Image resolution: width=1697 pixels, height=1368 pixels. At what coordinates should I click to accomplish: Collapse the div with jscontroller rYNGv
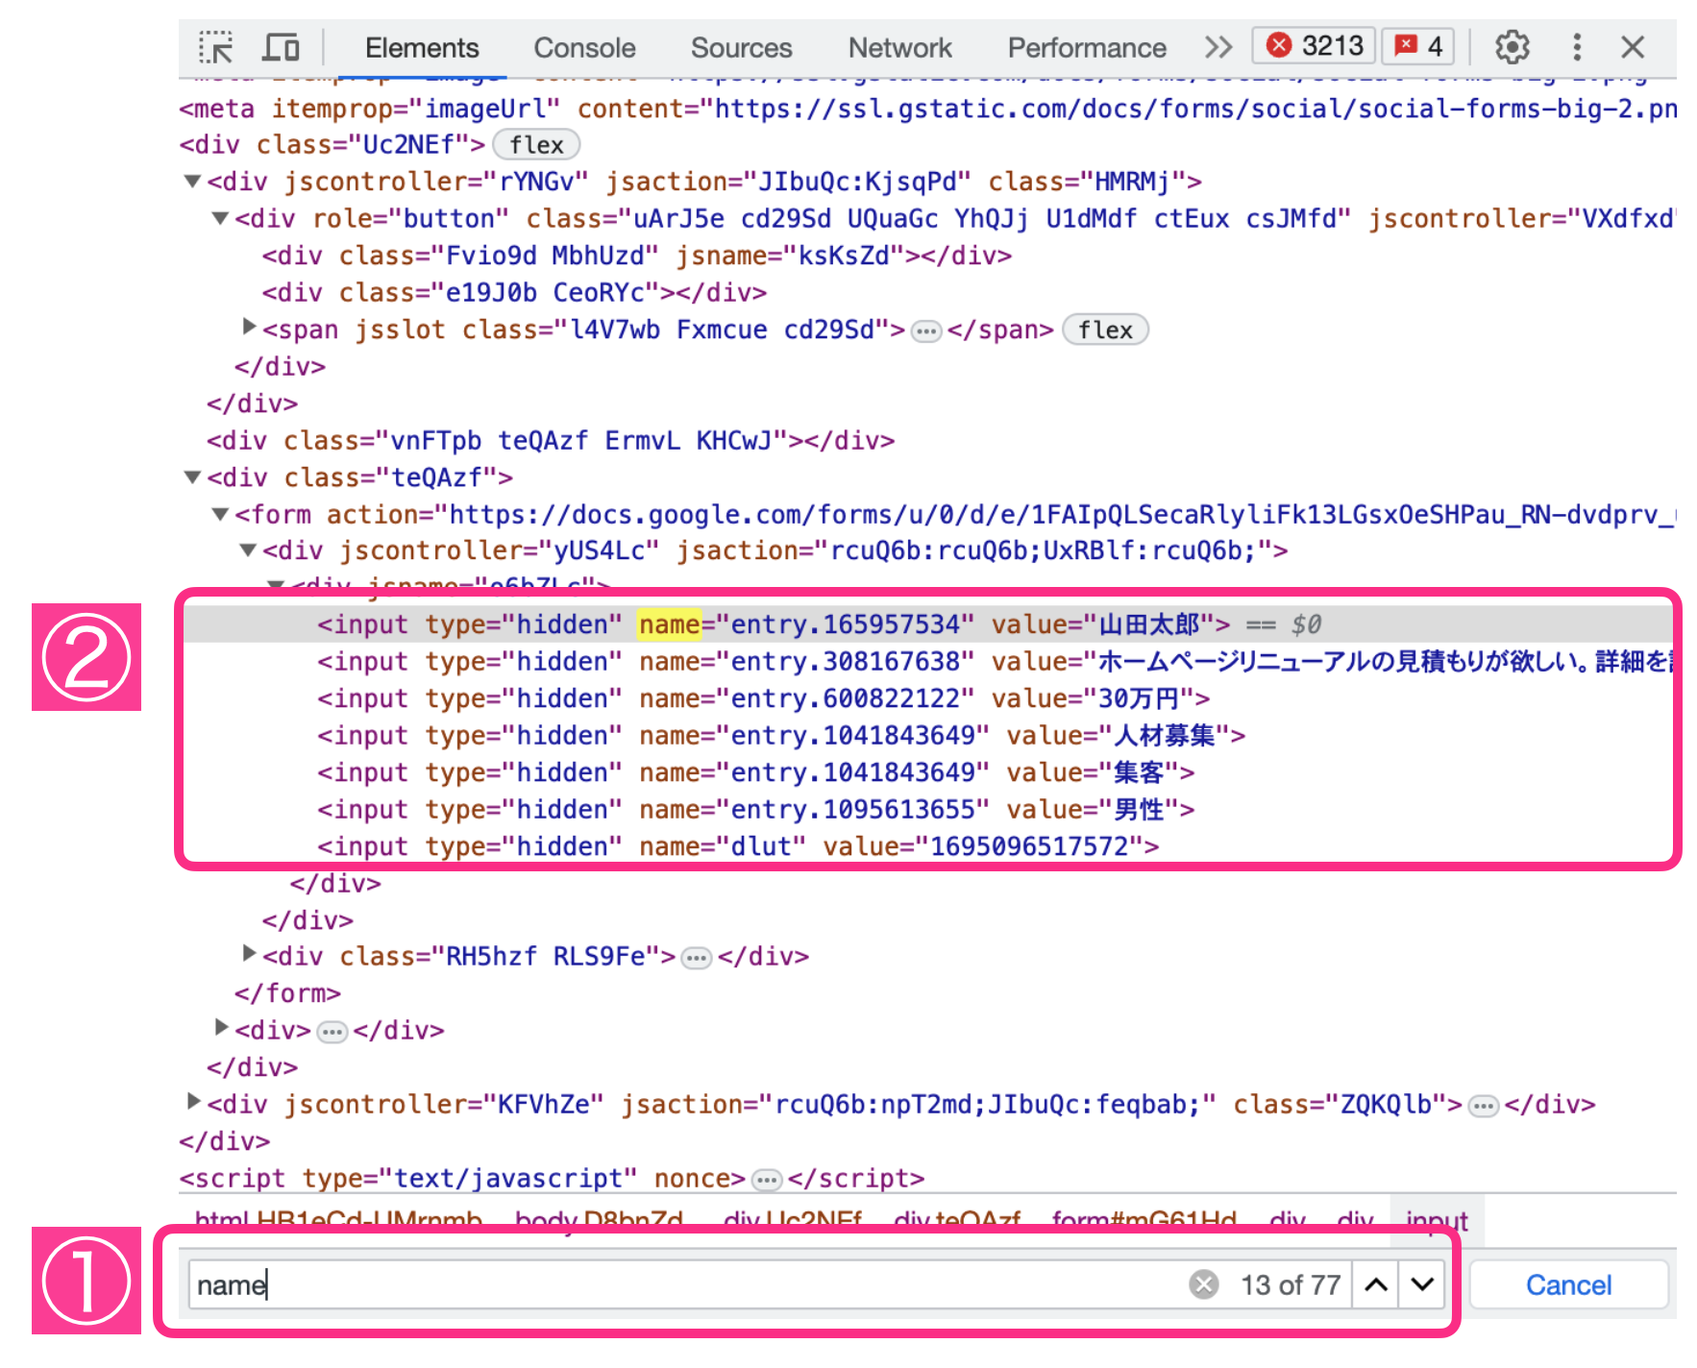click(191, 181)
